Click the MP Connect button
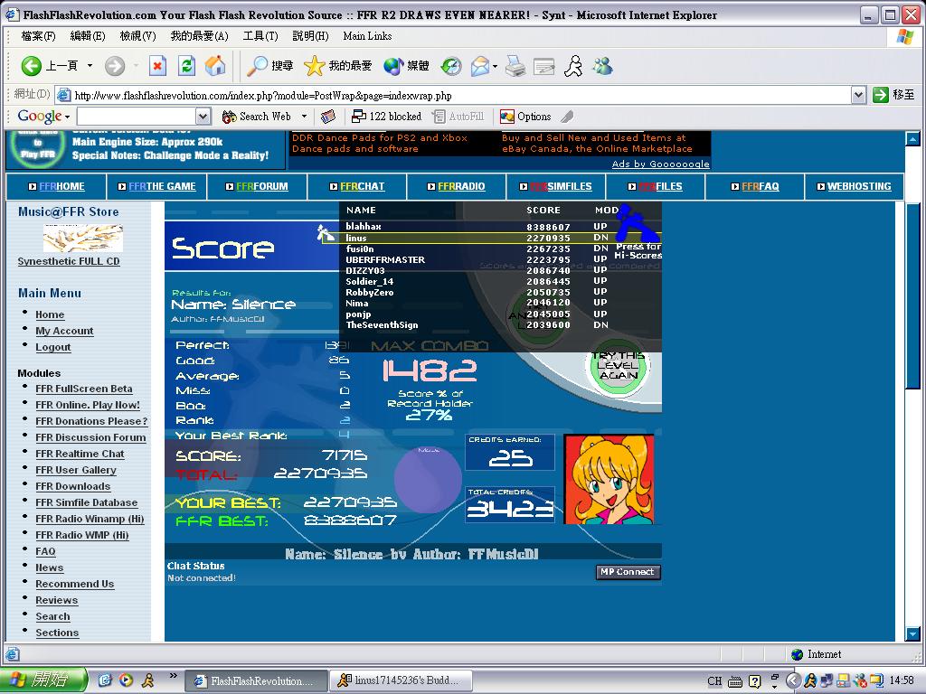926x694 pixels. point(628,572)
